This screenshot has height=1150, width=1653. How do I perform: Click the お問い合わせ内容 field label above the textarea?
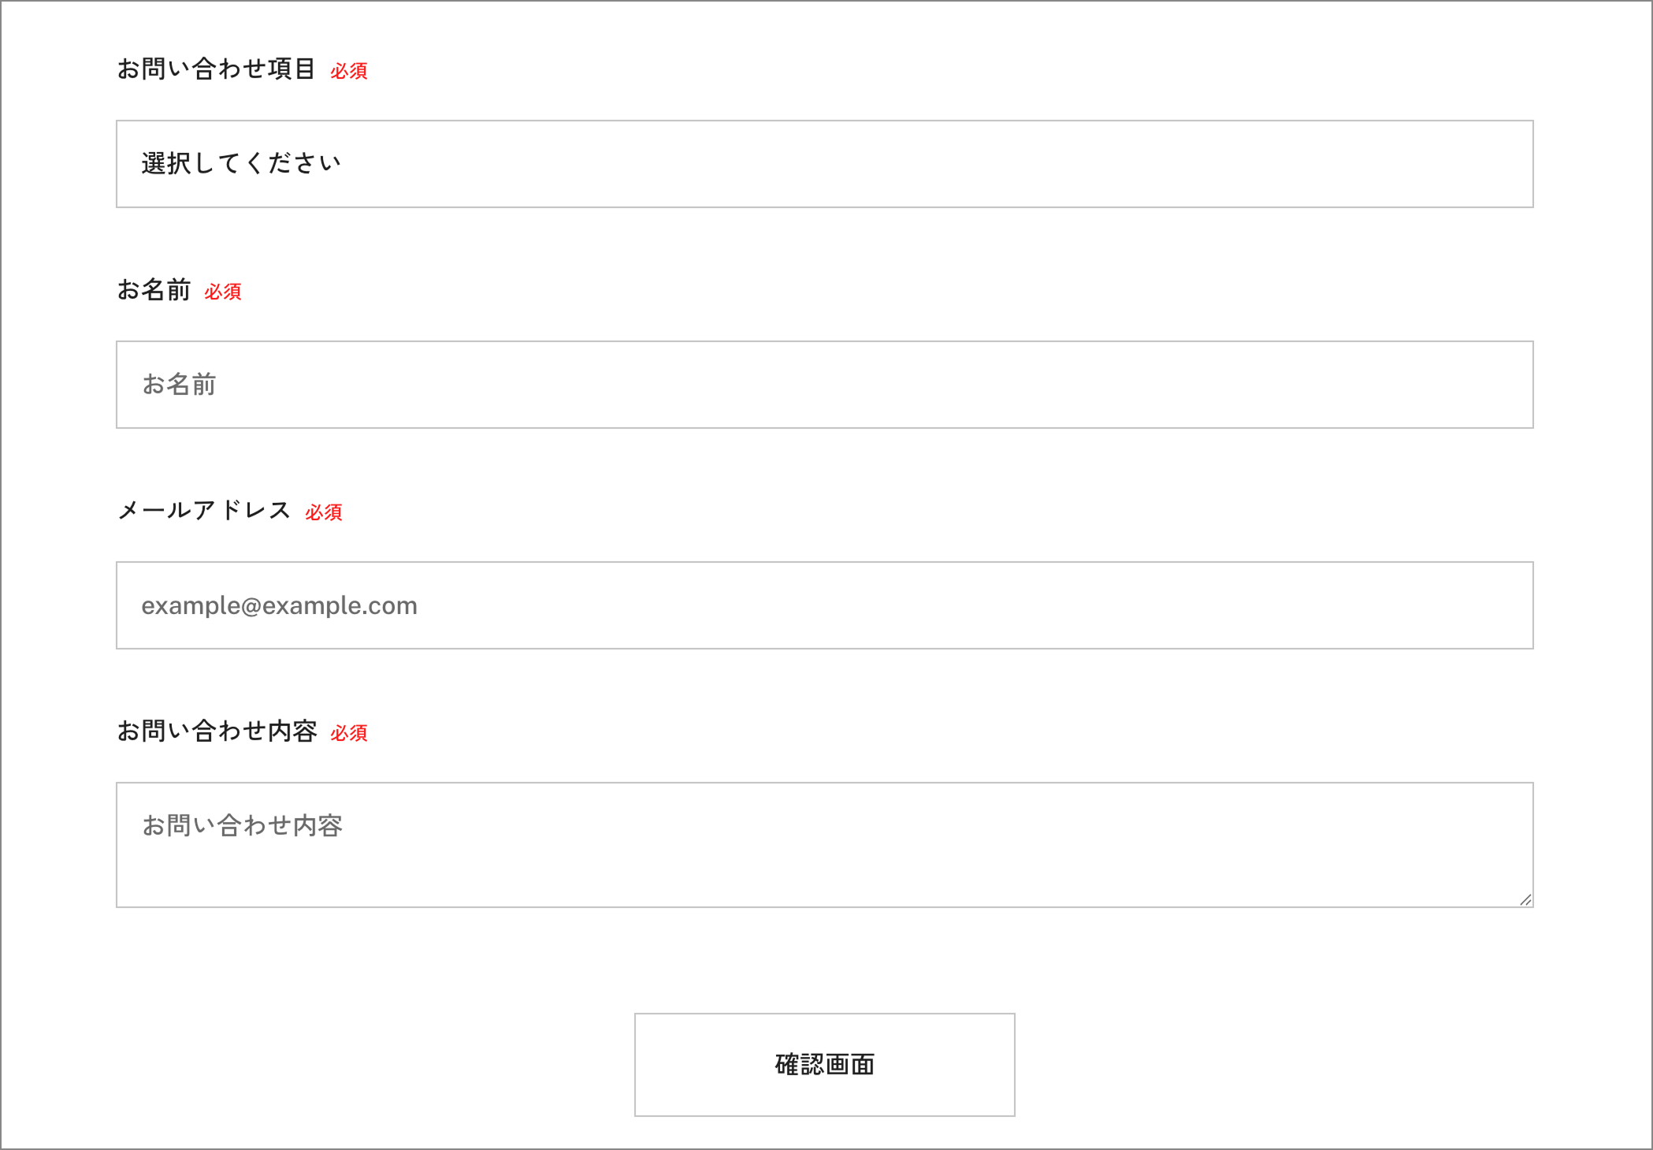(x=217, y=731)
